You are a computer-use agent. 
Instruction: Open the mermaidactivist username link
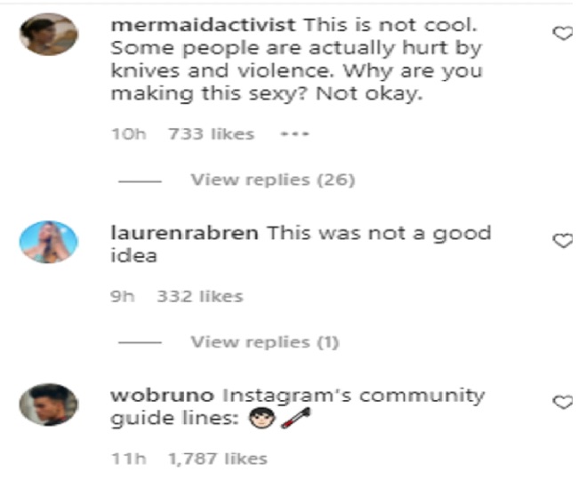point(203,25)
